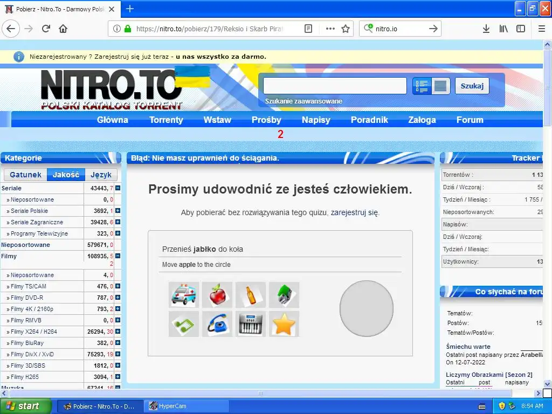Open the Wstaw menu item

[217, 120]
